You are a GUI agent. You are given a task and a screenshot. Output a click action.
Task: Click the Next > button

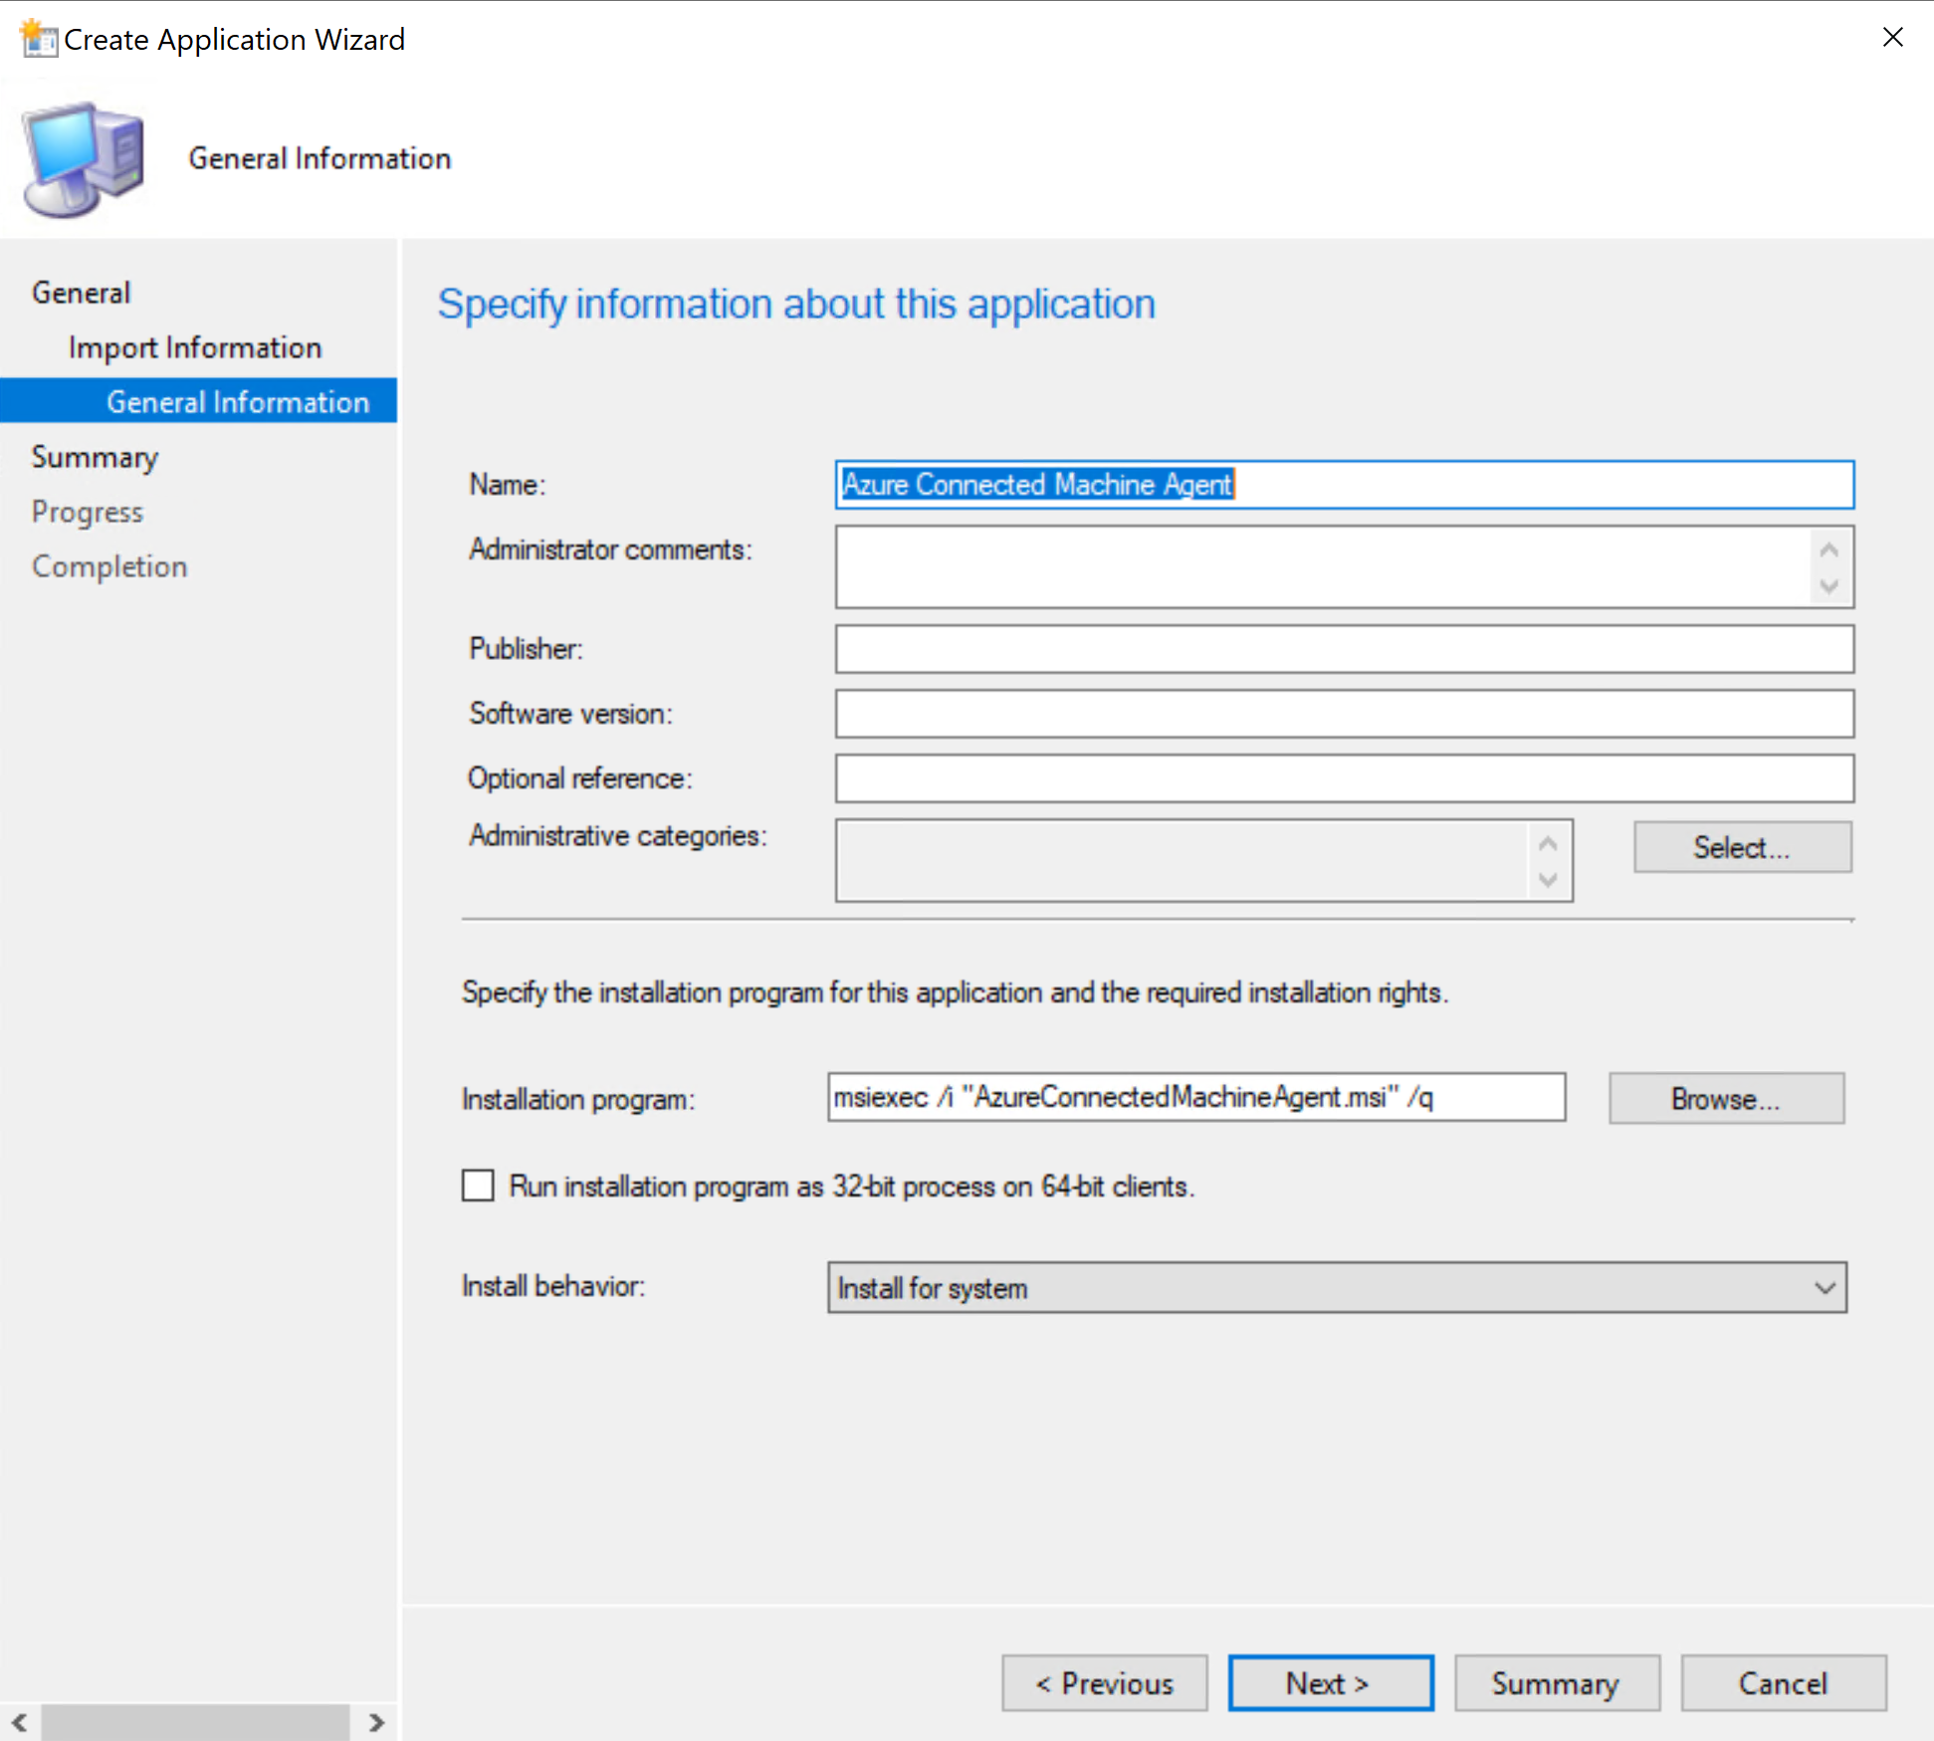1330,1683
